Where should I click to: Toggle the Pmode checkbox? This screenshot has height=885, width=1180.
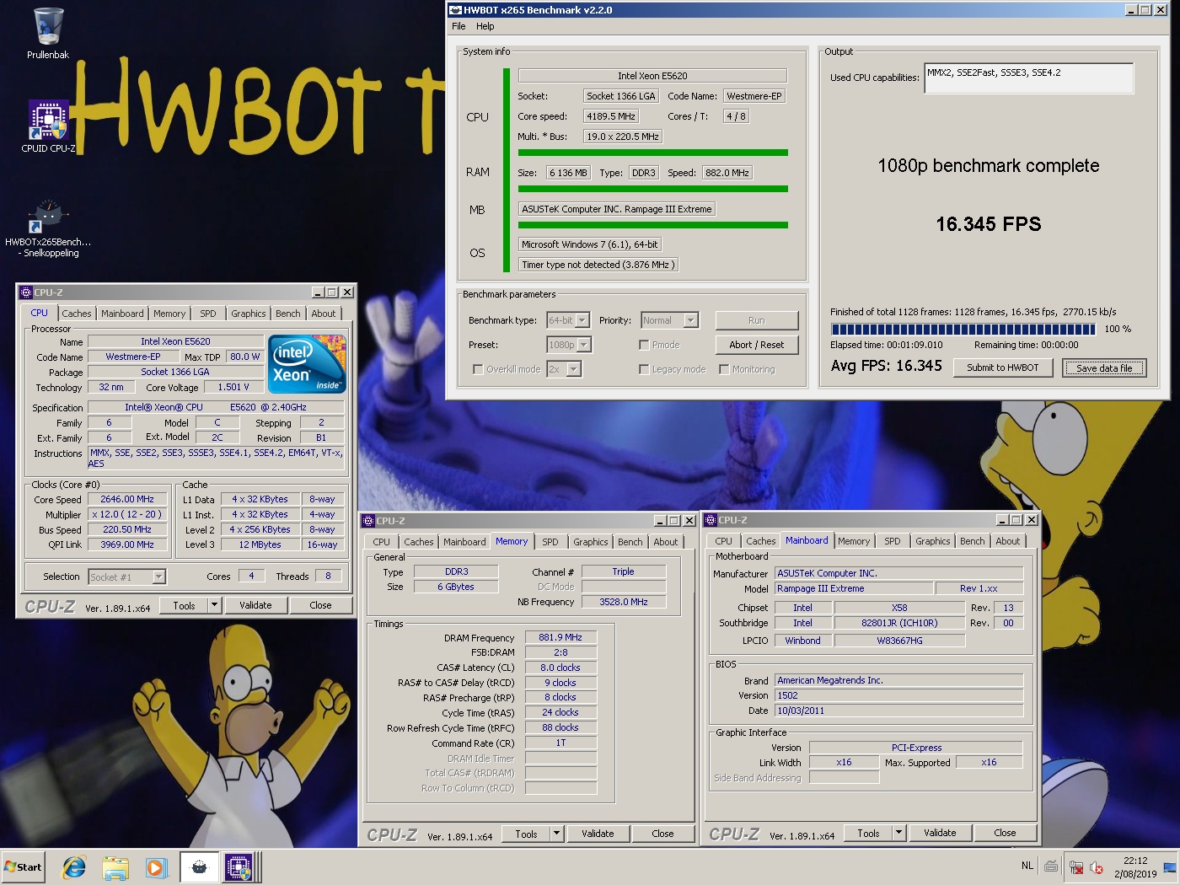coord(644,345)
